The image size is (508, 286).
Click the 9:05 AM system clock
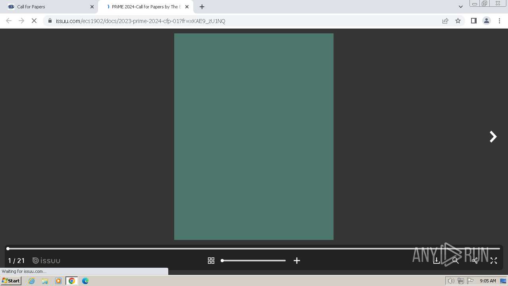488,281
